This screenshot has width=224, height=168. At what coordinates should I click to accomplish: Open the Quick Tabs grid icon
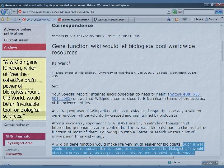click(x=15, y=19)
